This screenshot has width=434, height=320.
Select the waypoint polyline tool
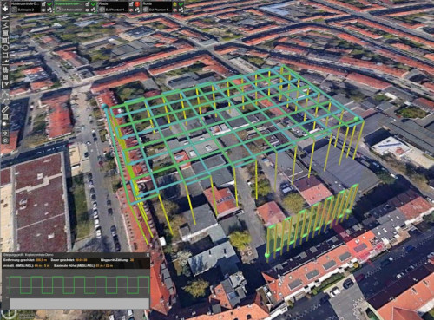pyautogui.click(x=5, y=25)
